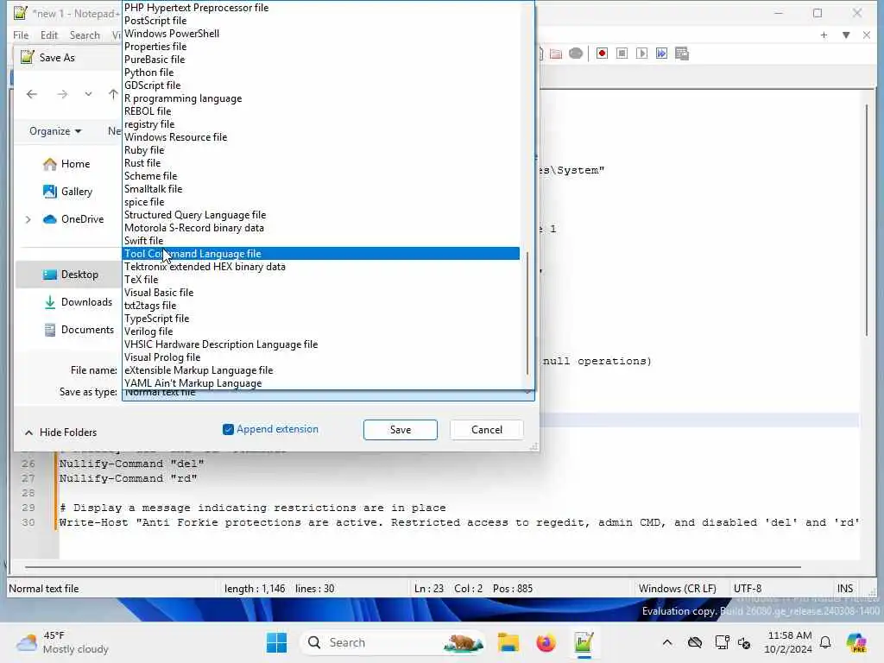Stop macro recording in Notepad++ toolbar
884x663 pixels.
pos(622,54)
